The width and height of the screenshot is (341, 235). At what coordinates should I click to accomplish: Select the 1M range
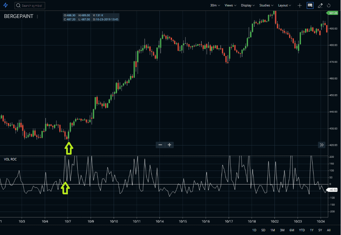(273, 230)
